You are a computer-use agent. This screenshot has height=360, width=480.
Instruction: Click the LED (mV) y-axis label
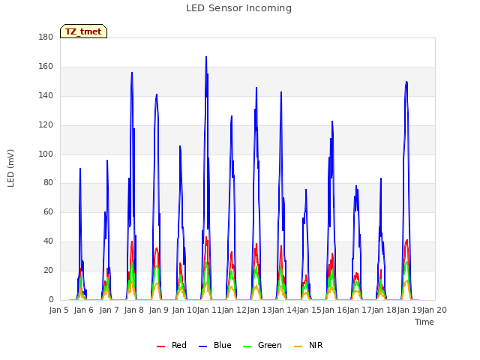click(10, 168)
